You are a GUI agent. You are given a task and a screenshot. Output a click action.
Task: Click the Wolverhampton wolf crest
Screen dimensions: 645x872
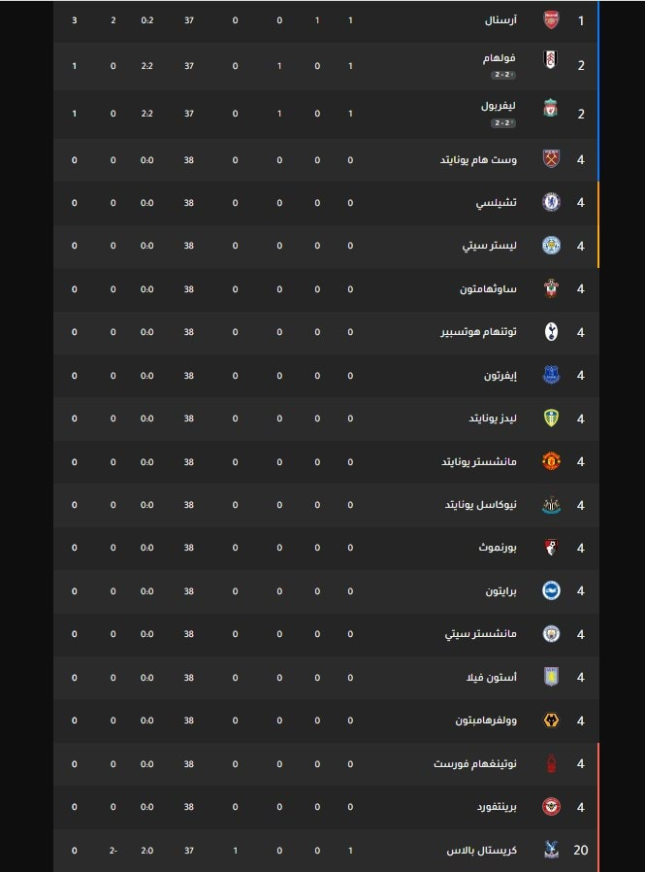click(551, 721)
